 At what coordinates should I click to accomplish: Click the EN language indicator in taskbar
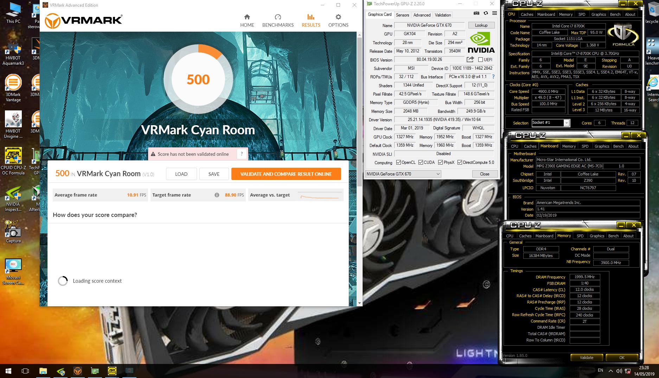(600, 371)
